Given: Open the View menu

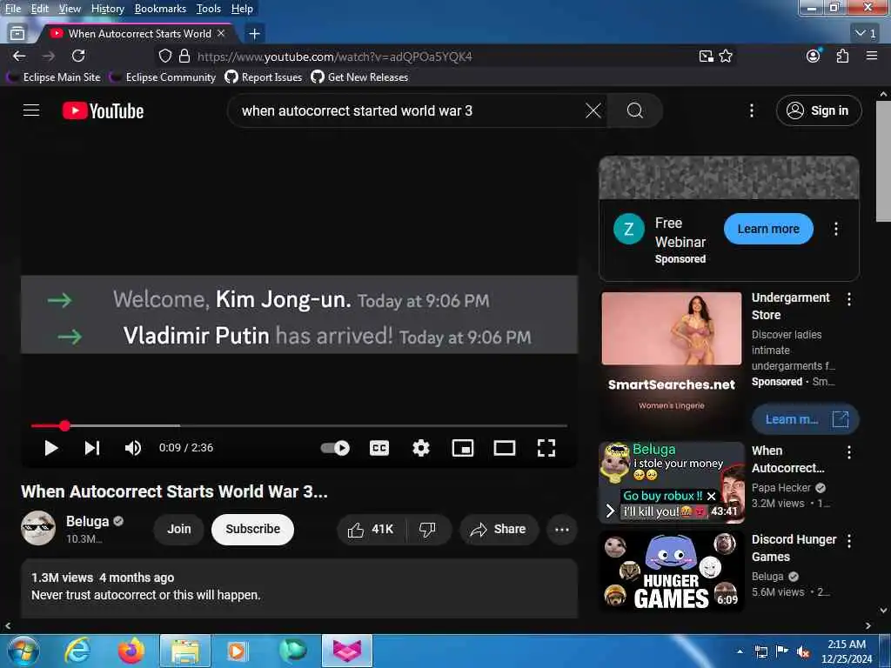Looking at the screenshot, I should pyautogui.click(x=70, y=9).
